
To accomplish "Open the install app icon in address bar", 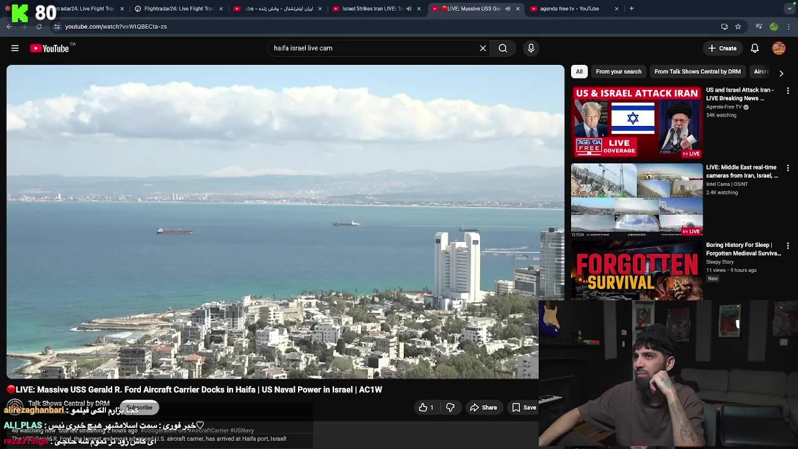I will [724, 26].
